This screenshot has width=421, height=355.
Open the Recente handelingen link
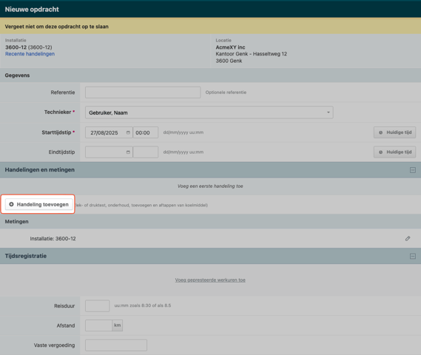click(x=30, y=54)
